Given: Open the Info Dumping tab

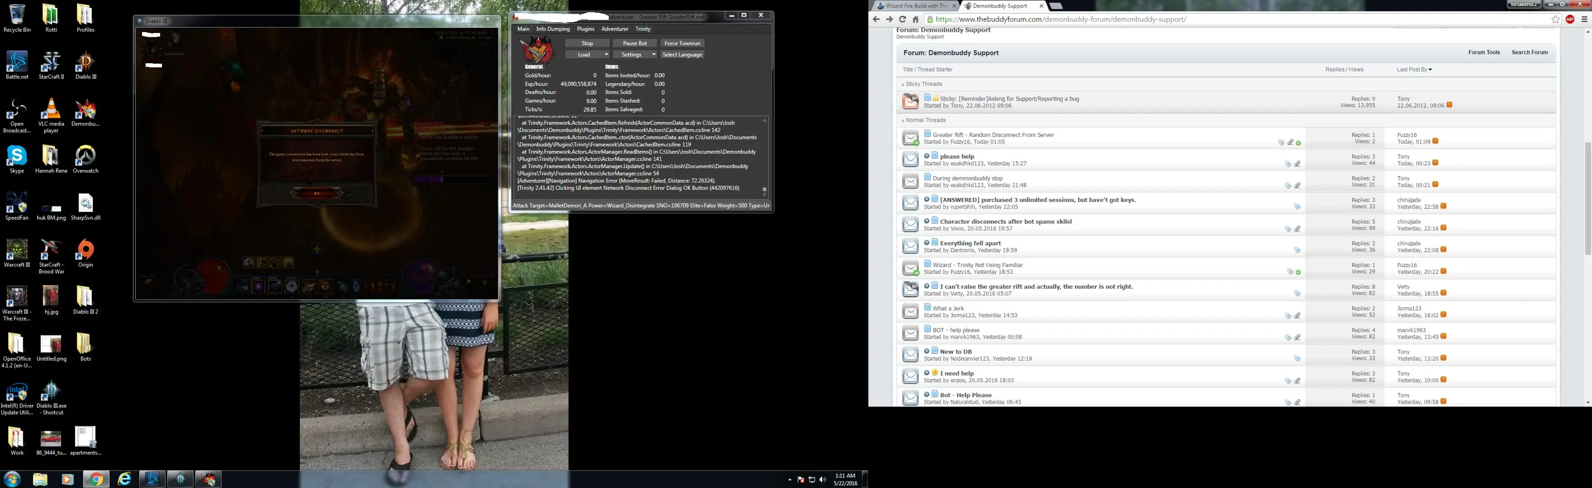Looking at the screenshot, I should [552, 29].
